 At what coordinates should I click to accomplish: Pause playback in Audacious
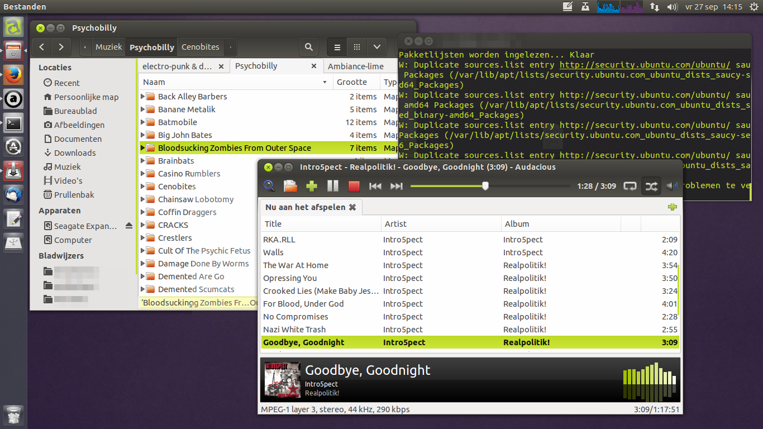point(333,186)
